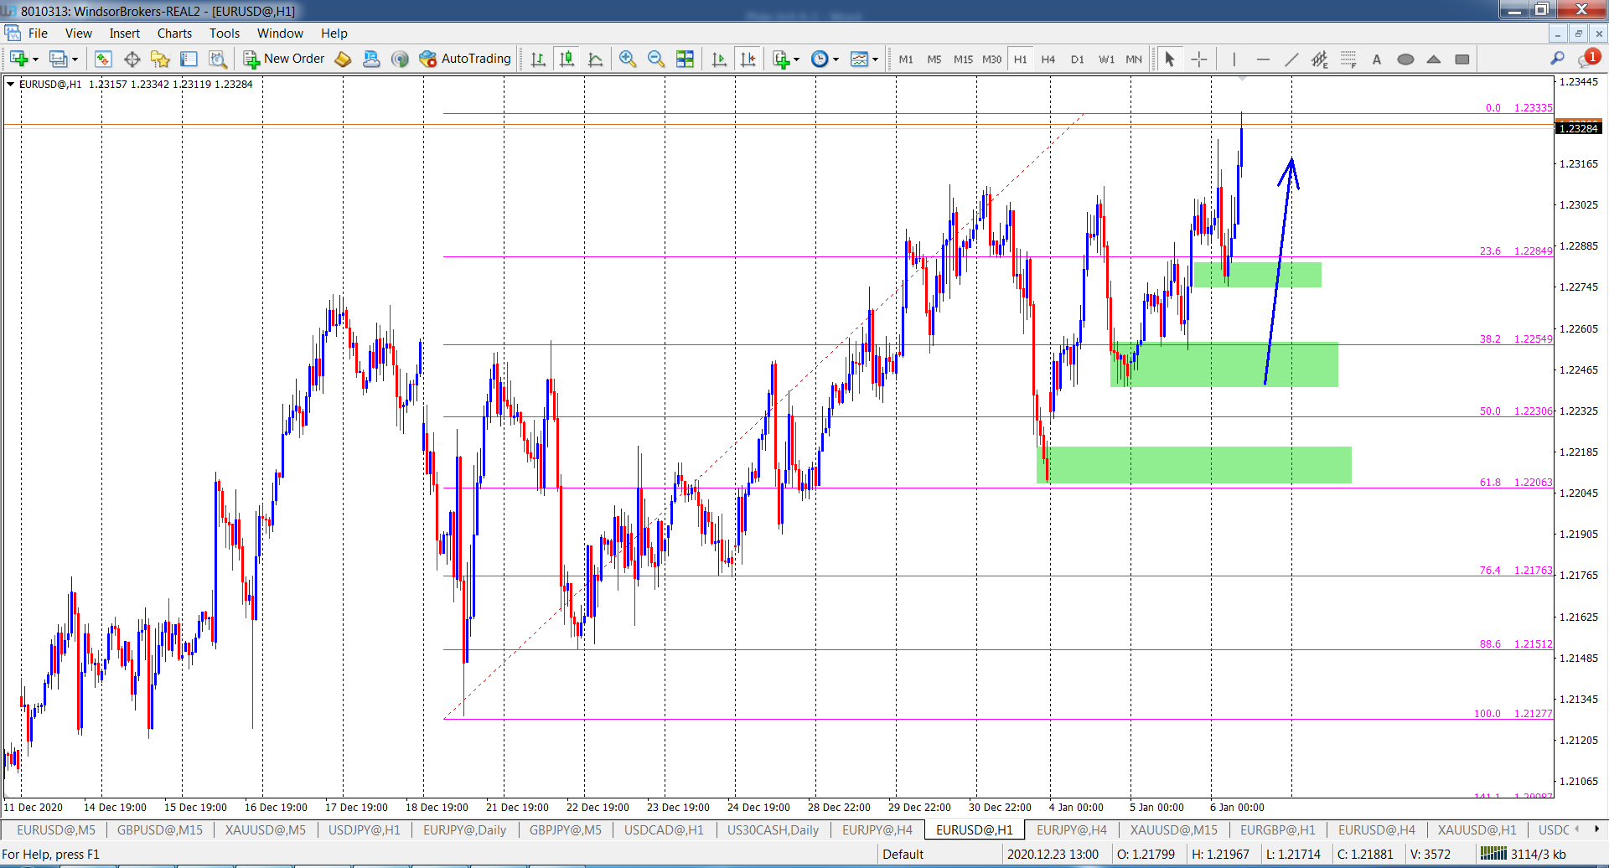
Task: Open the Periods clock icon
Action: click(x=820, y=59)
